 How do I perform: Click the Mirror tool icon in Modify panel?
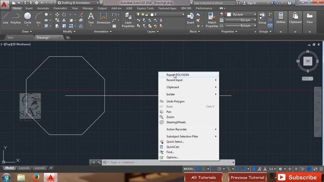pos(64,20)
